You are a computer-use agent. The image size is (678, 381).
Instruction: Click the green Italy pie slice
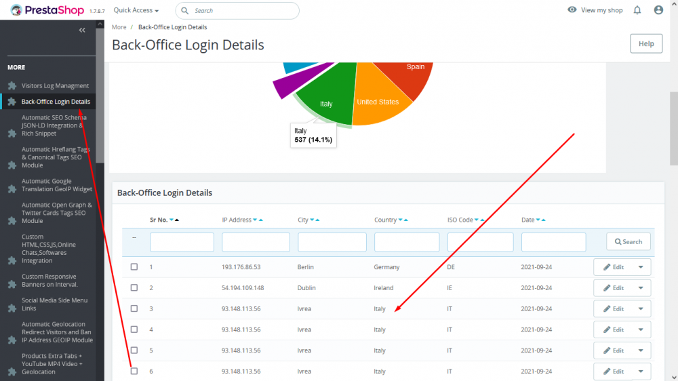click(331, 93)
